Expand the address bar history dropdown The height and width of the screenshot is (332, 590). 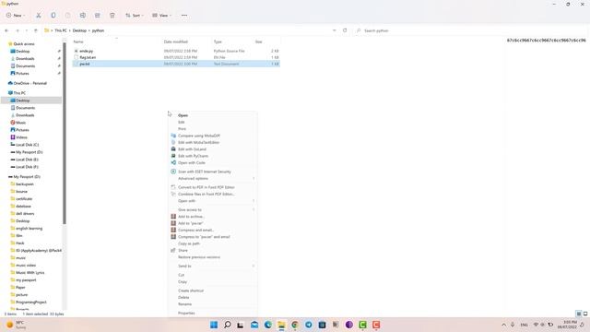click(334, 30)
